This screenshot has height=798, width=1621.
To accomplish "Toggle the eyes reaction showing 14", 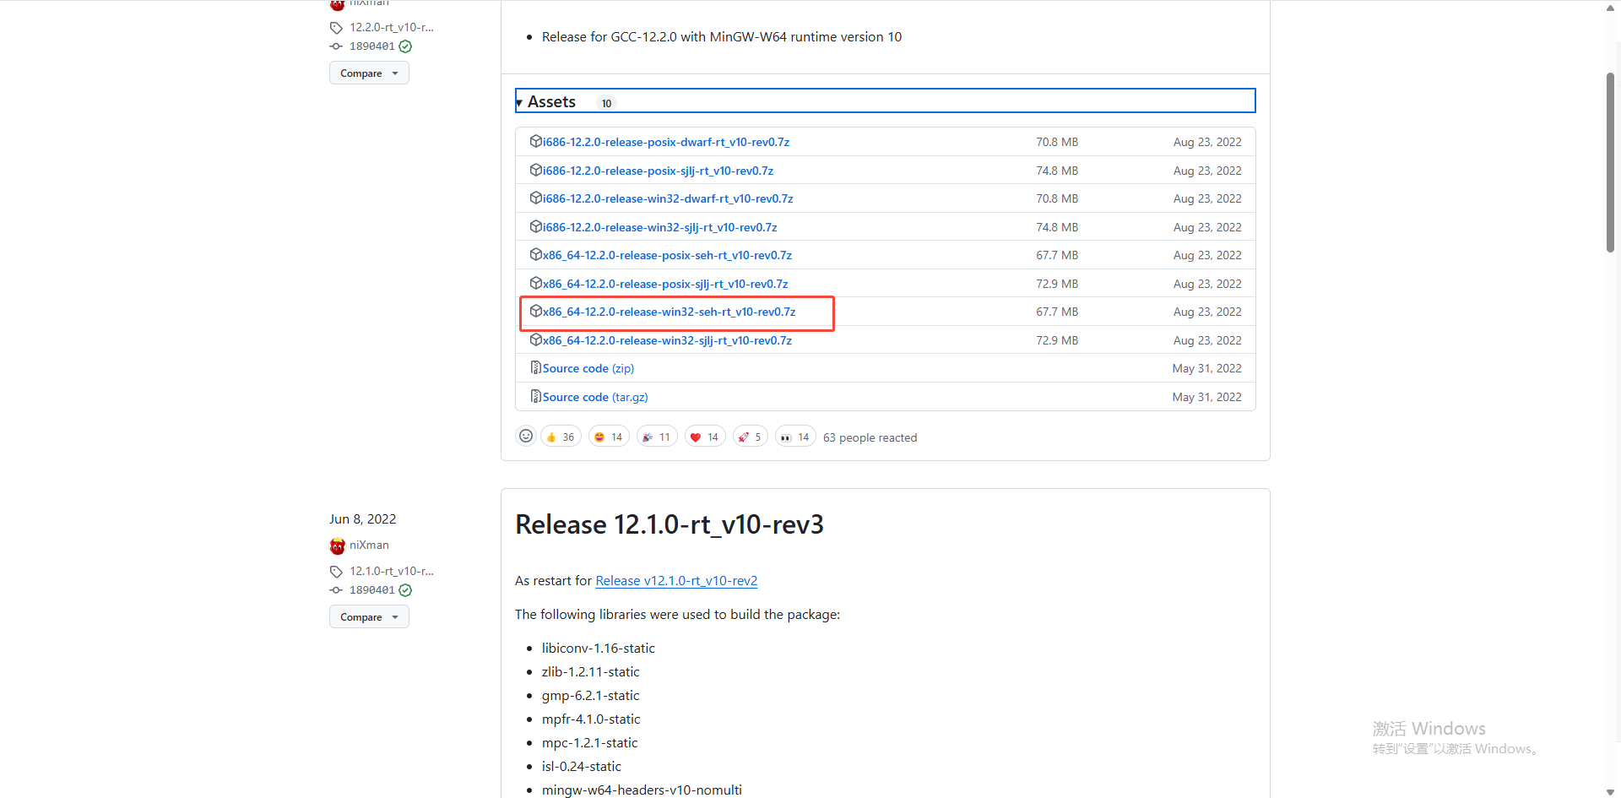I will pos(794,437).
